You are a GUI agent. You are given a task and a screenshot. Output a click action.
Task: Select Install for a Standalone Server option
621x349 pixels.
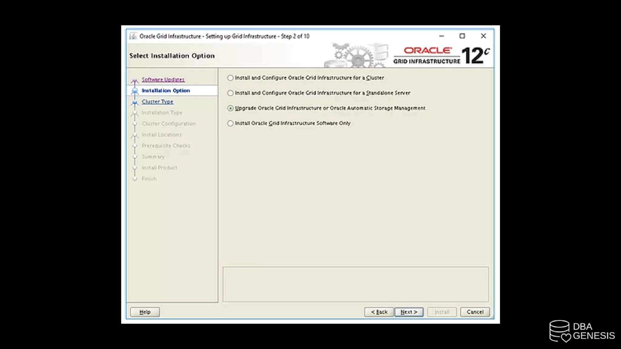click(x=230, y=93)
